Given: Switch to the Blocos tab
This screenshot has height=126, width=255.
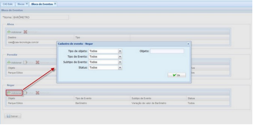Looking at the screenshot, I should tap(21, 4).
